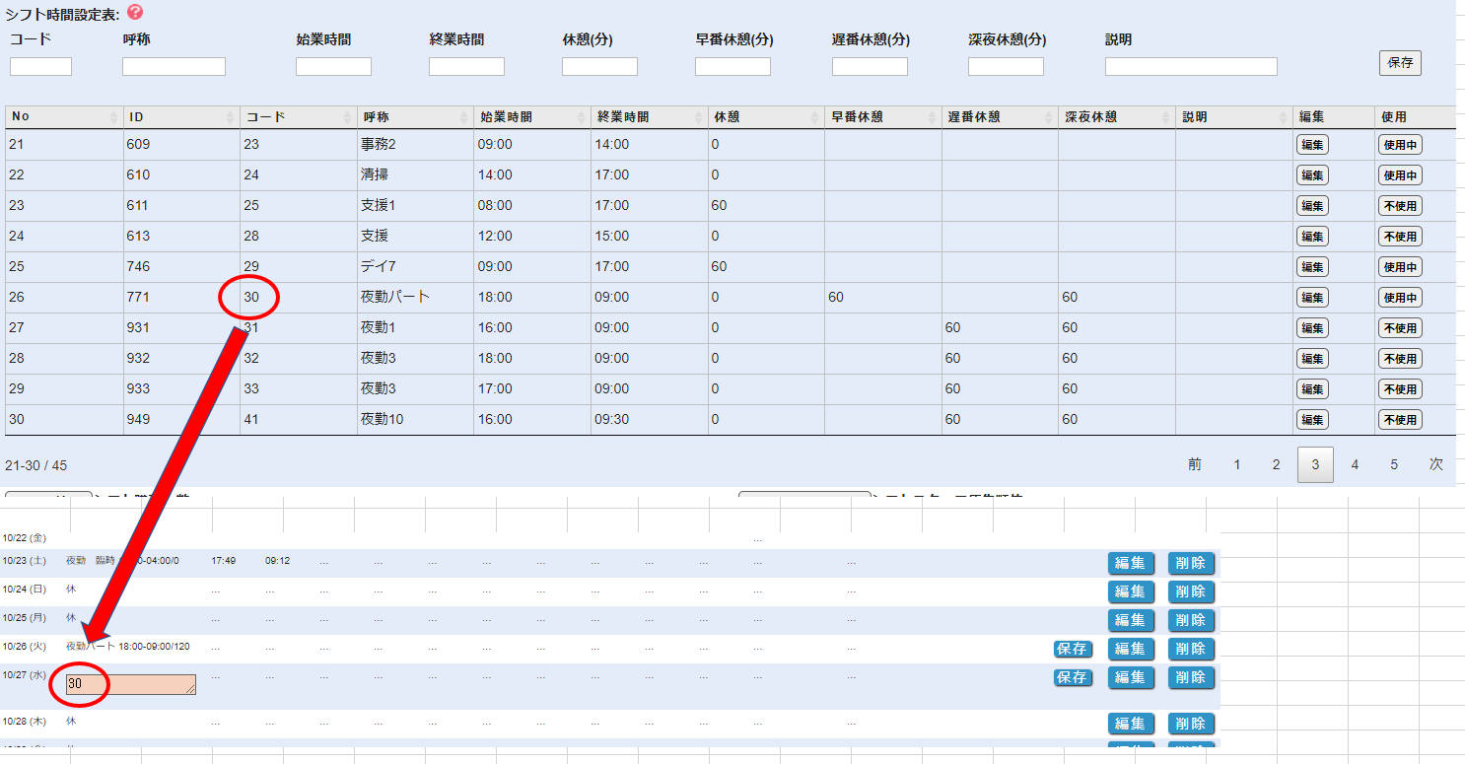
Task: Toggle 使用中 status for 事務2 row
Action: click(1399, 146)
